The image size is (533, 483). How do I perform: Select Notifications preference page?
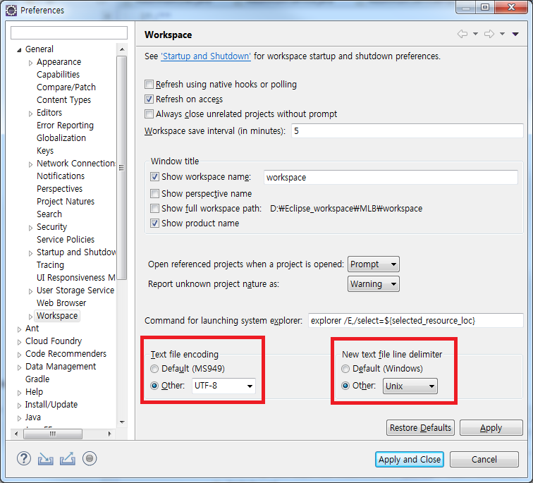click(61, 176)
